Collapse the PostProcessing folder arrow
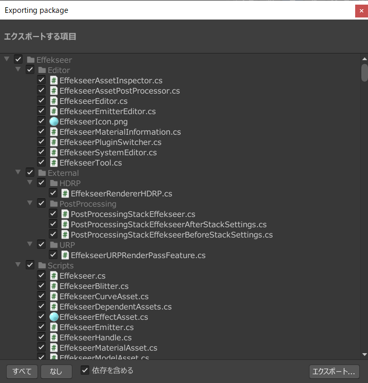 [x=29, y=204]
